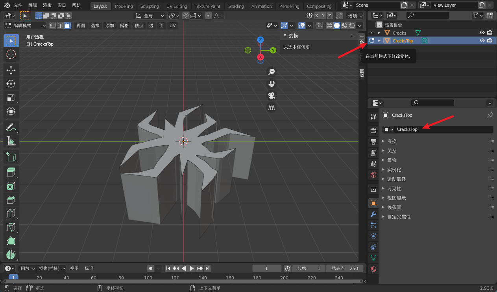This screenshot has width=497, height=292.
Task: Open Modifier properties wrench tab
Action: tap(373, 214)
